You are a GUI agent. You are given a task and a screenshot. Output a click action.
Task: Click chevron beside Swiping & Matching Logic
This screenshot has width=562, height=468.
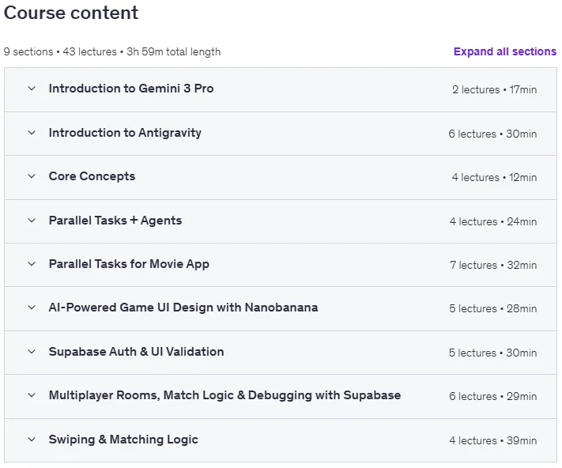pyautogui.click(x=32, y=440)
